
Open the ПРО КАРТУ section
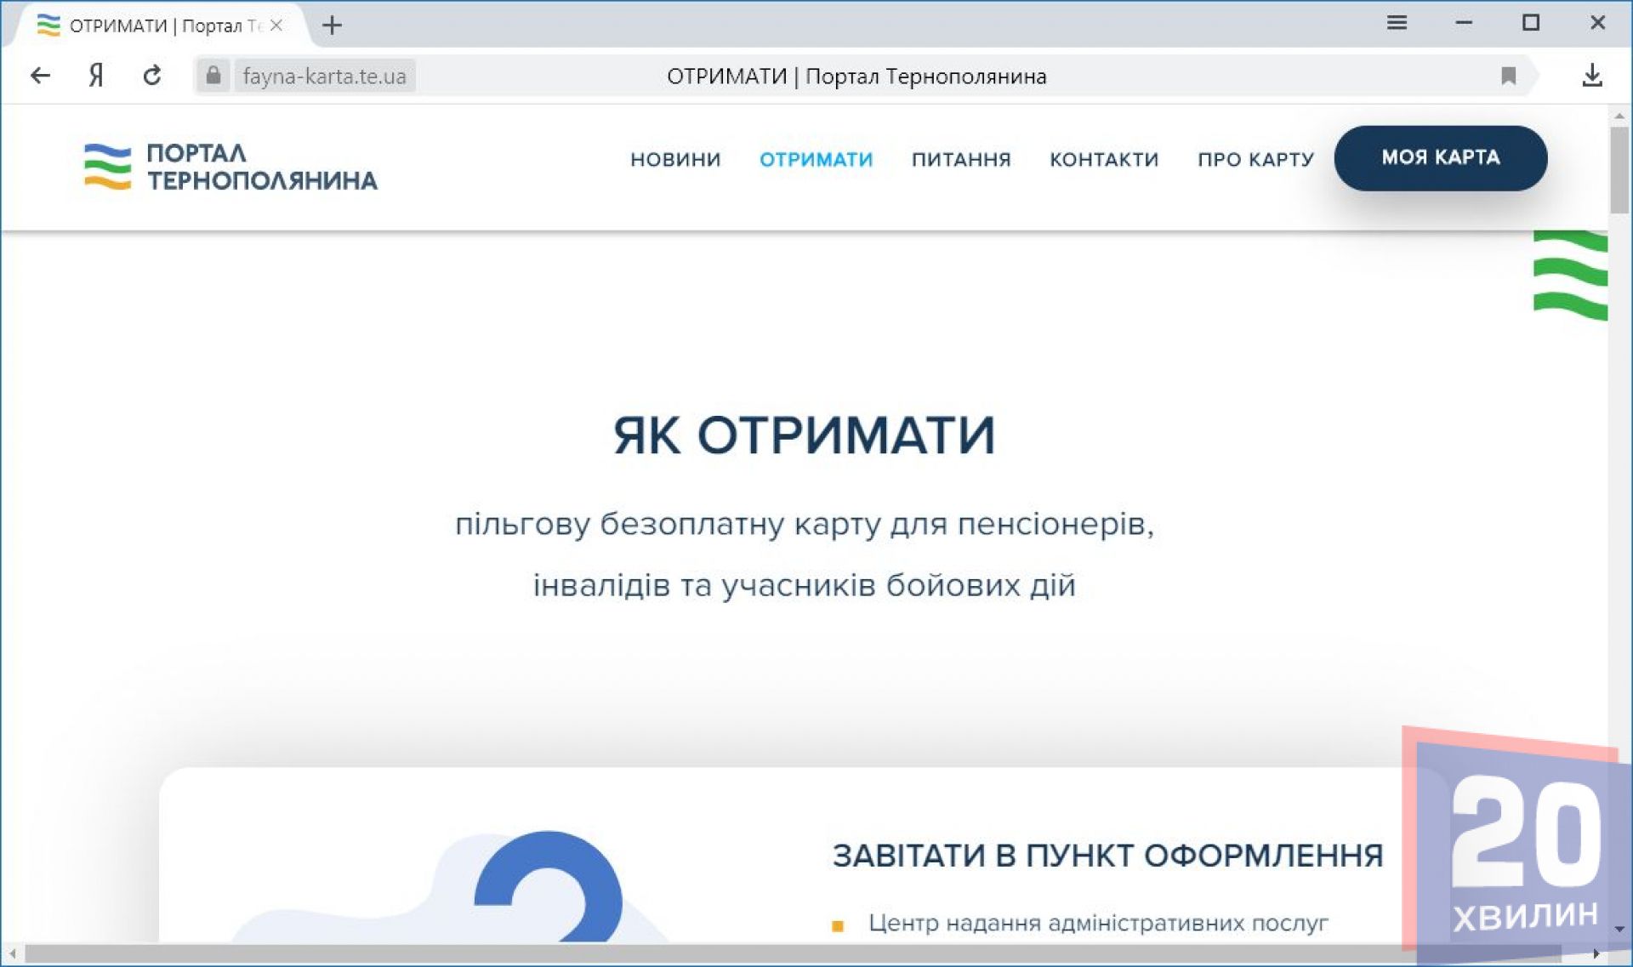pos(1255,159)
